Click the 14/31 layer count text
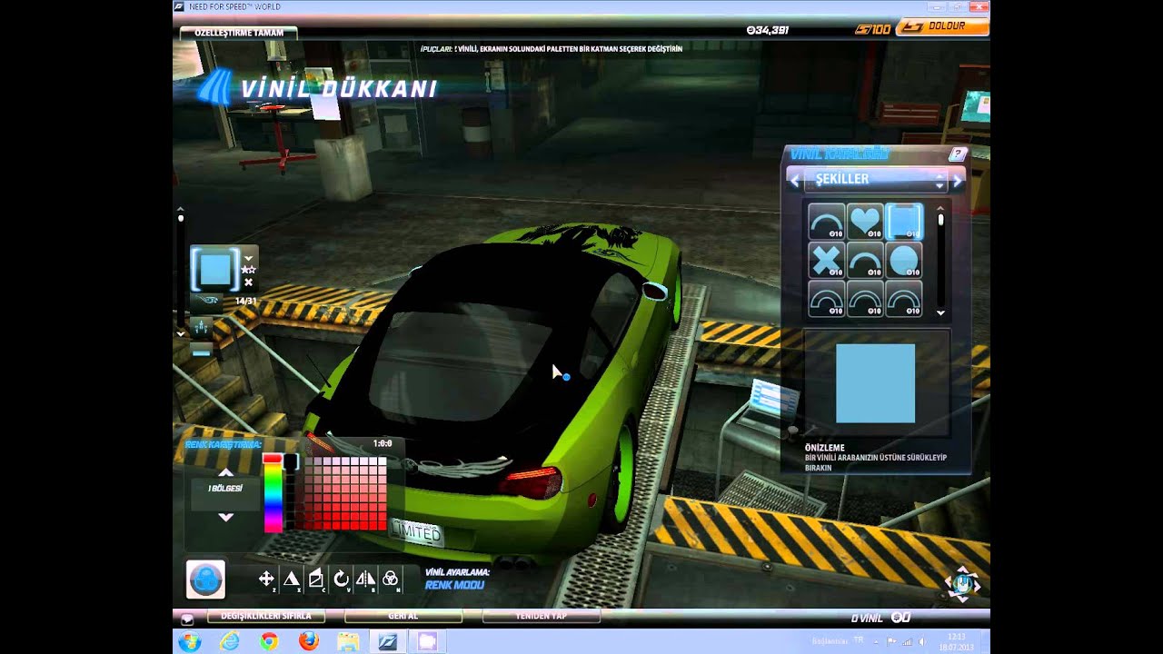This screenshot has height=654, width=1163. coord(245,301)
